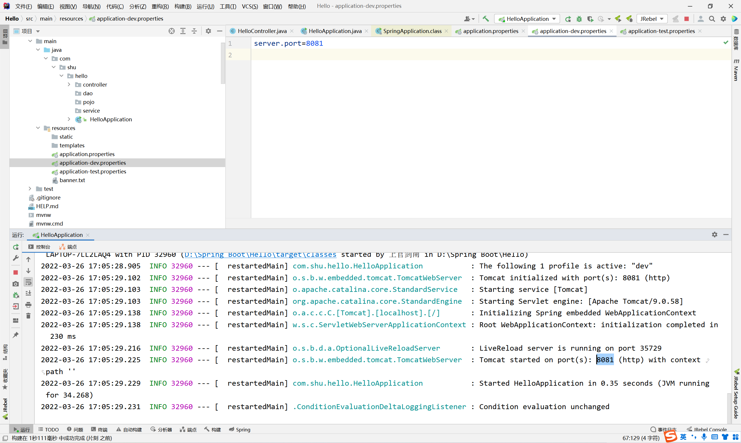Click the Print console output icon

pos(28,305)
